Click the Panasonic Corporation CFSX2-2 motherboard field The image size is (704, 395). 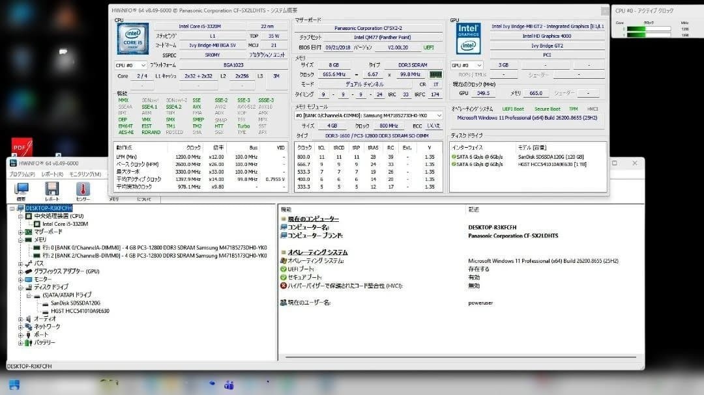[x=368, y=28]
